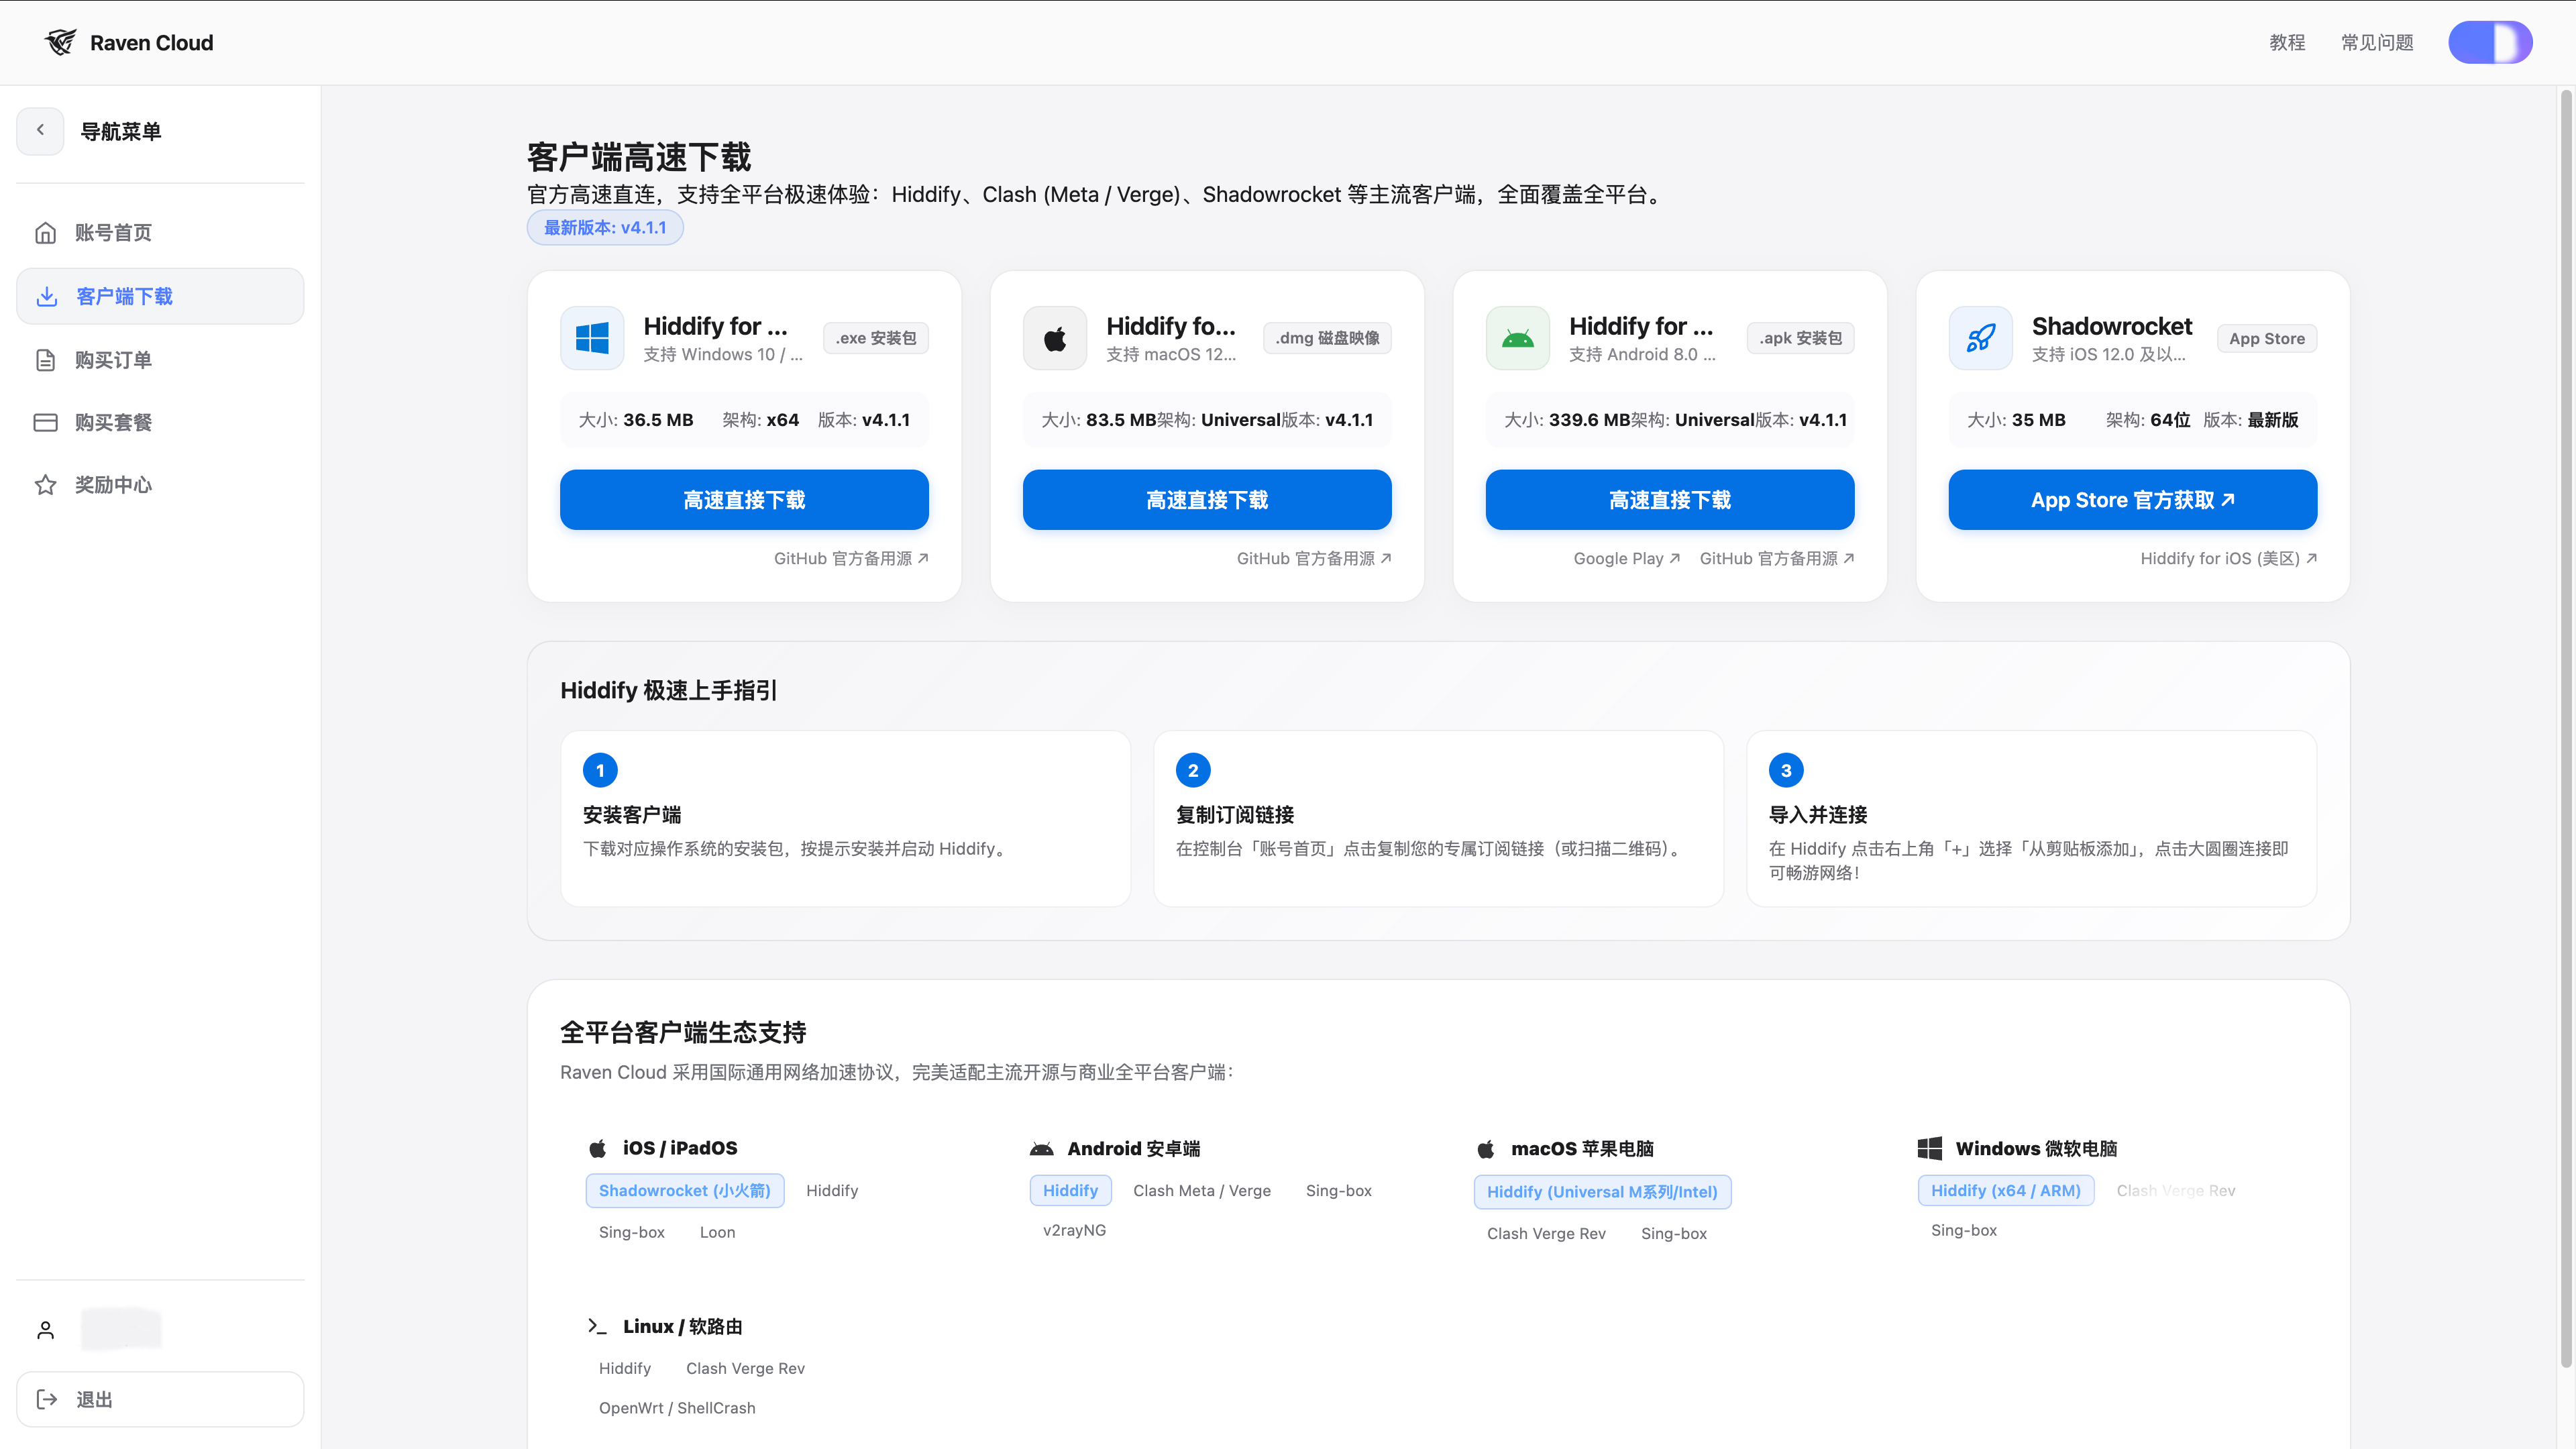This screenshot has width=2576, height=1449.
Task: Open 奖励中心 sidebar entry
Action: [160, 485]
